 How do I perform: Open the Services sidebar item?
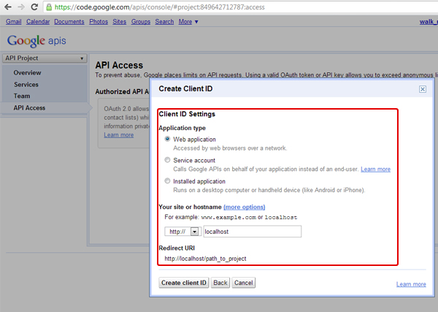coord(26,85)
